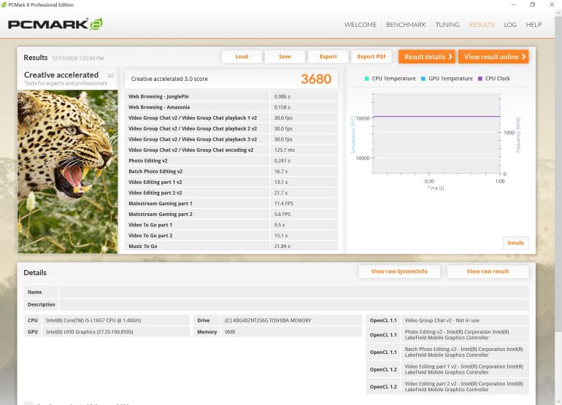Click the Load button
562x405 pixels.
(x=242, y=57)
